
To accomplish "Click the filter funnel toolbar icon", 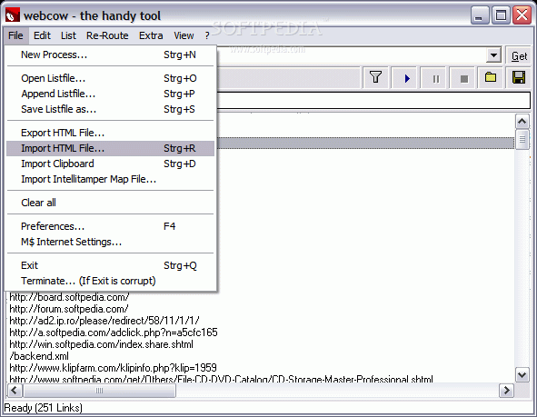I will [x=375, y=78].
